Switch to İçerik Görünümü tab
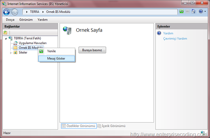The height and width of the screenshot is (138, 210). coord(112,126)
